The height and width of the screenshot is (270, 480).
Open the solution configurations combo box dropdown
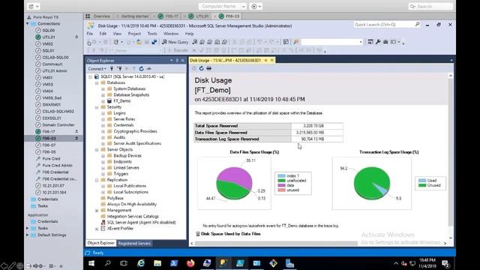coord(361,42)
